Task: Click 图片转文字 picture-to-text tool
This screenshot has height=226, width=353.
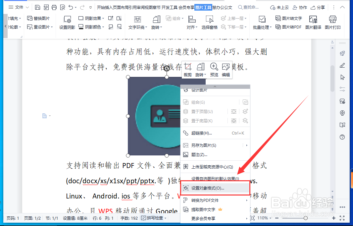Action: pos(289,18)
